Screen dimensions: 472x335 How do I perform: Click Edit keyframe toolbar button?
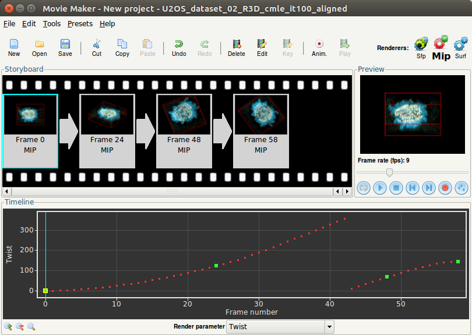pyautogui.click(x=262, y=47)
